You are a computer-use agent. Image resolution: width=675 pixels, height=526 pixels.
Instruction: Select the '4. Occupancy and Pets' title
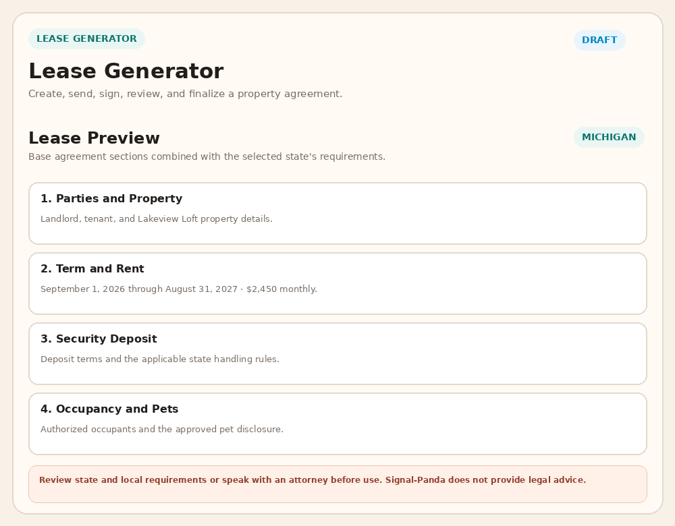(x=109, y=409)
